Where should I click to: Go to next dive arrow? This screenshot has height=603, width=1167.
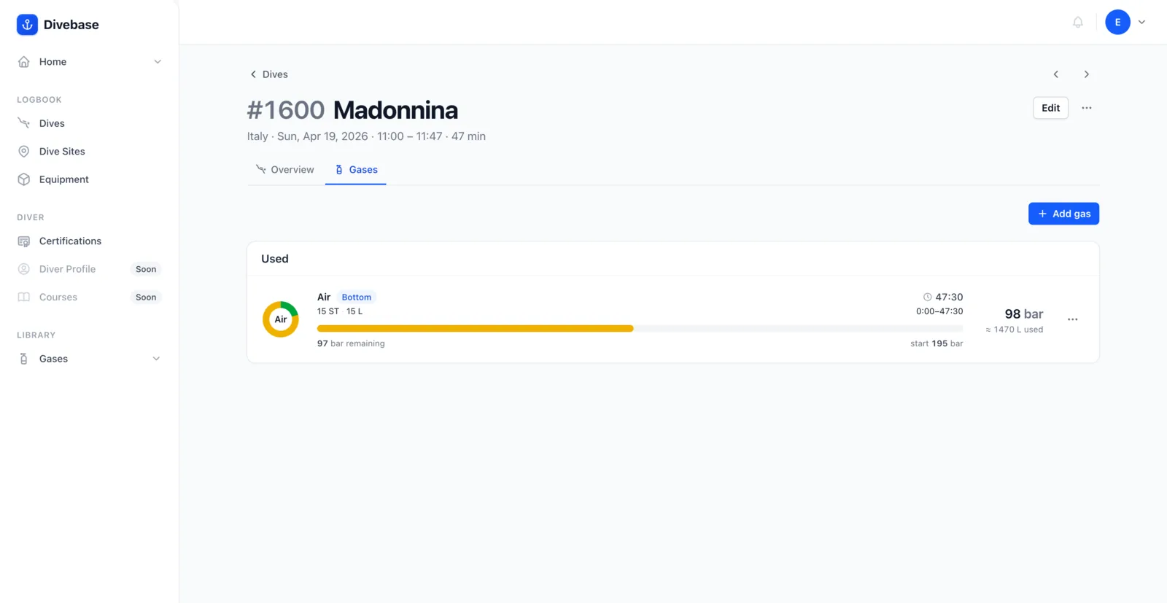click(1087, 74)
